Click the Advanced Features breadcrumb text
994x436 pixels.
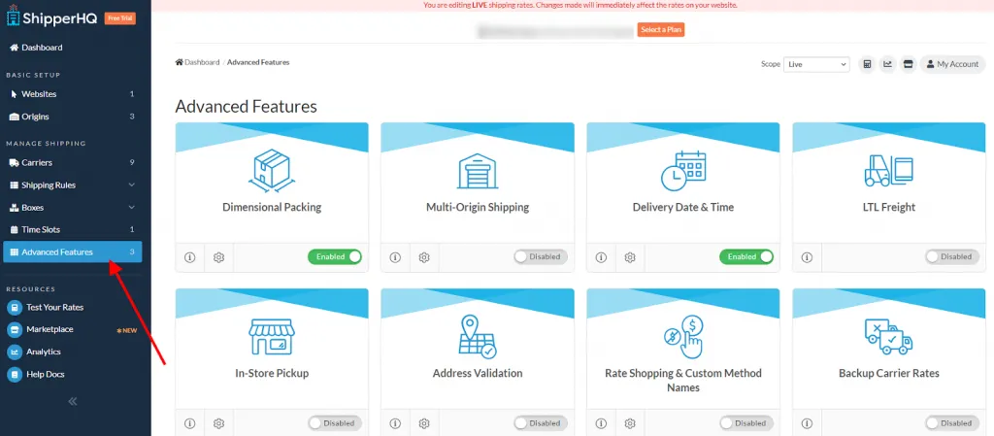pos(258,62)
